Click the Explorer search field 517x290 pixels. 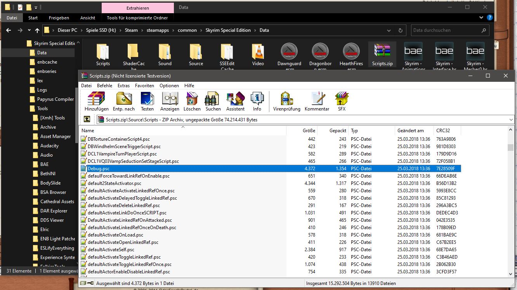(449, 30)
